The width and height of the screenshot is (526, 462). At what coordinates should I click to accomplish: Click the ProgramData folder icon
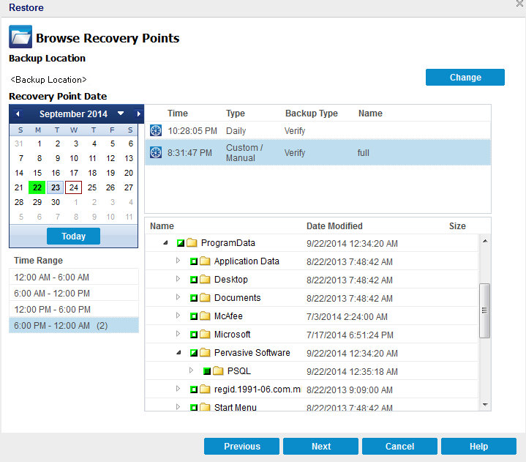click(192, 243)
